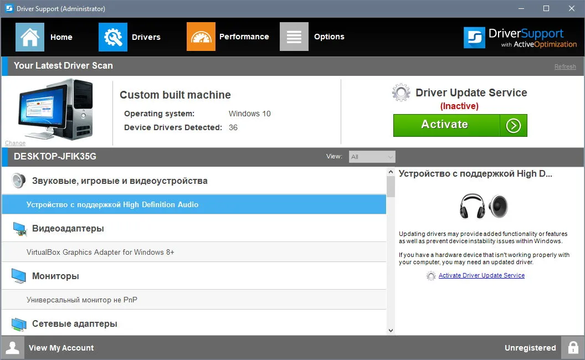Click the user silhouette icon at bottom left
The width and height of the screenshot is (585, 360).
(x=12, y=348)
